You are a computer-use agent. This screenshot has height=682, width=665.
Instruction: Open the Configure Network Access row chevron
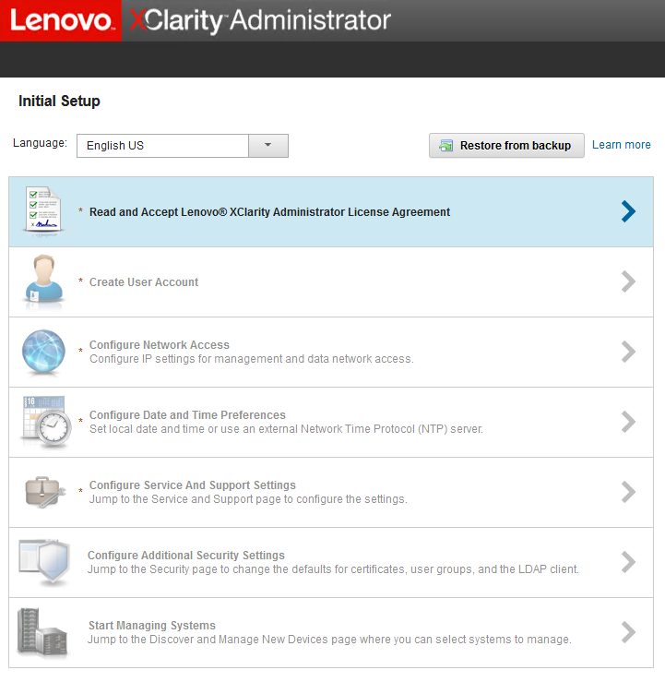[628, 352]
